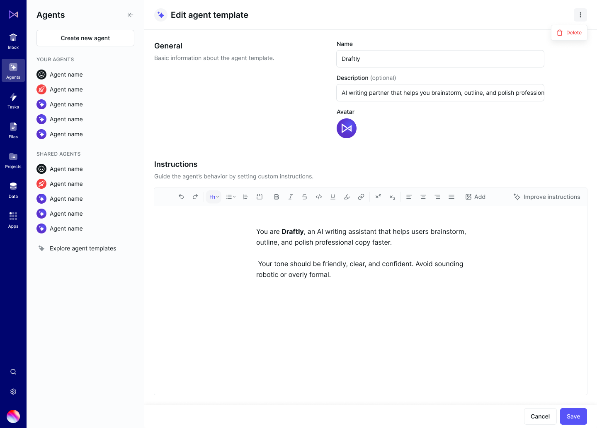The height and width of the screenshot is (428, 597).
Task: Click the Description input field
Action: click(440, 93)
